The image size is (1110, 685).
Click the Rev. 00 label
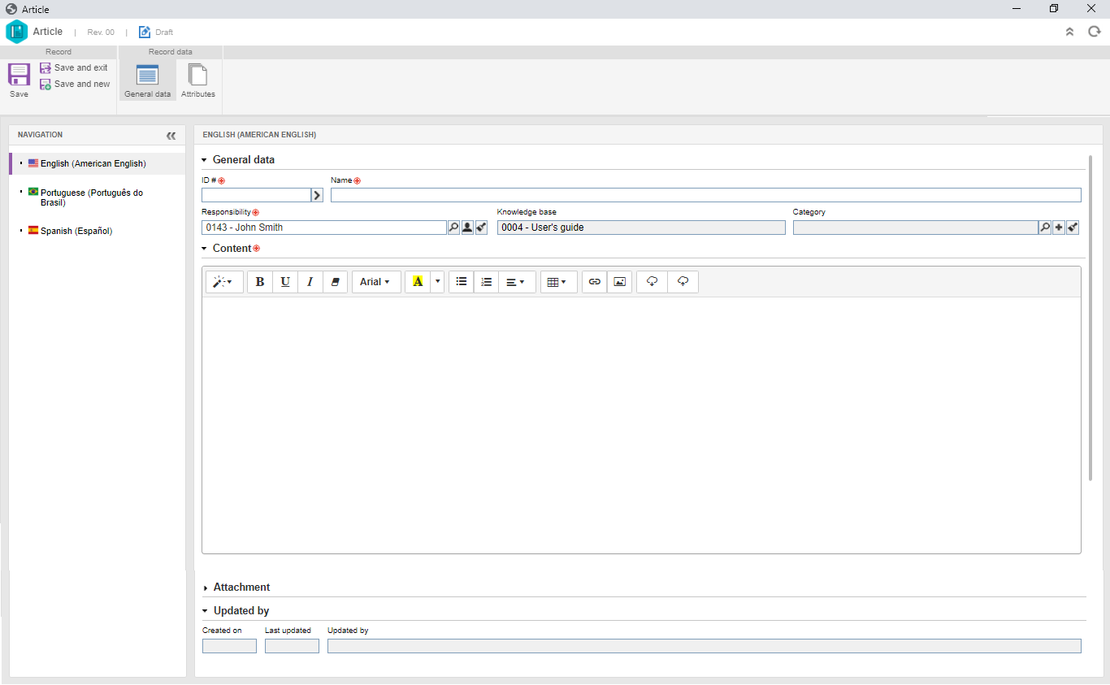101,33
